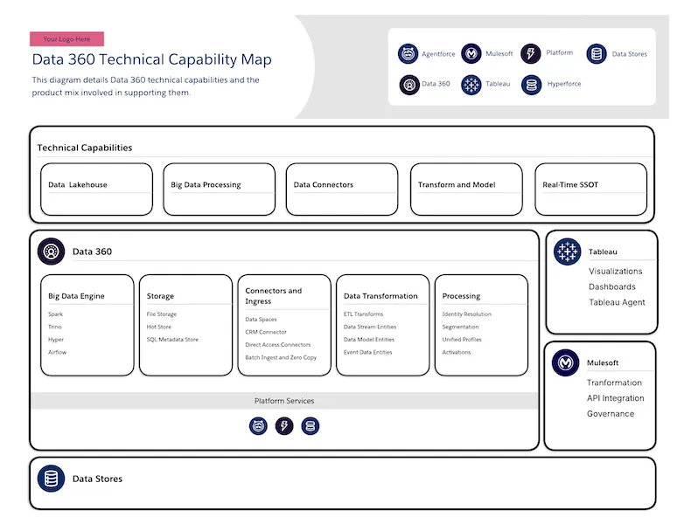Click Hyper in Big Data Engine
This screenshot has width=684, height=524.
[x=56, y=340]
